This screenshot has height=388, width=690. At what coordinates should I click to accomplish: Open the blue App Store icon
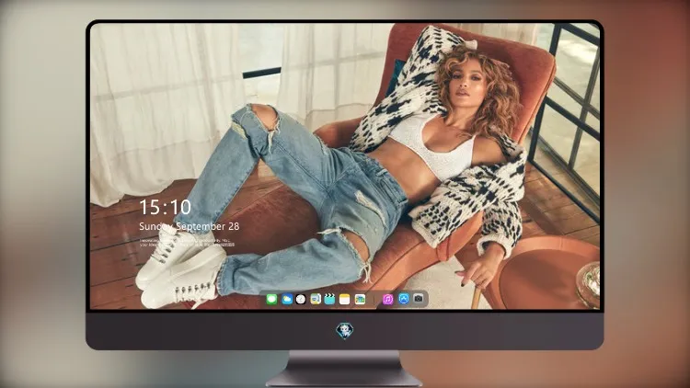click(x=404, y=299)
